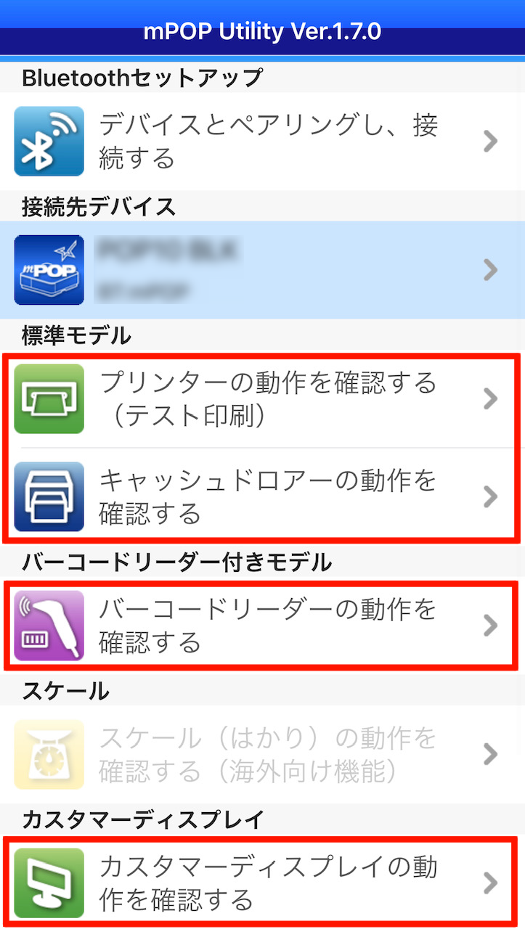Tap the blurred connected device name

168,251
